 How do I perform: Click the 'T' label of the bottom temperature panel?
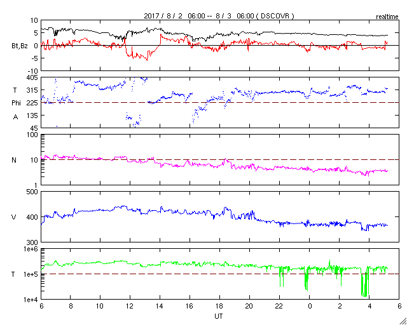(x=13, y=274)
